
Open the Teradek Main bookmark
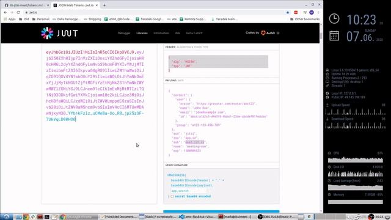pos(224,19)
